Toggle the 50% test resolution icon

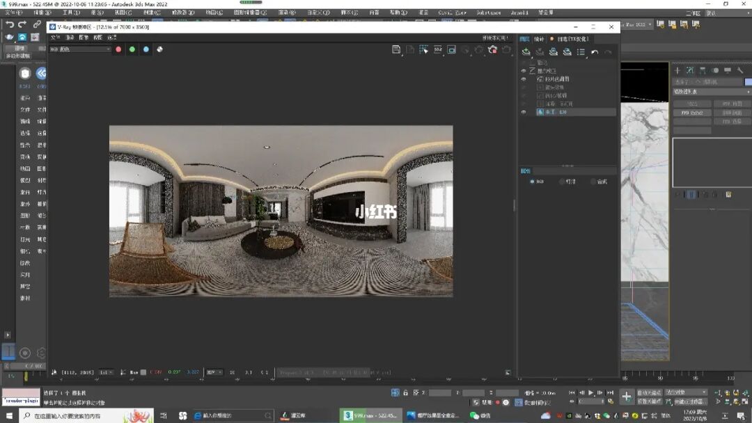pyautogui.click(x=438, y=49)
